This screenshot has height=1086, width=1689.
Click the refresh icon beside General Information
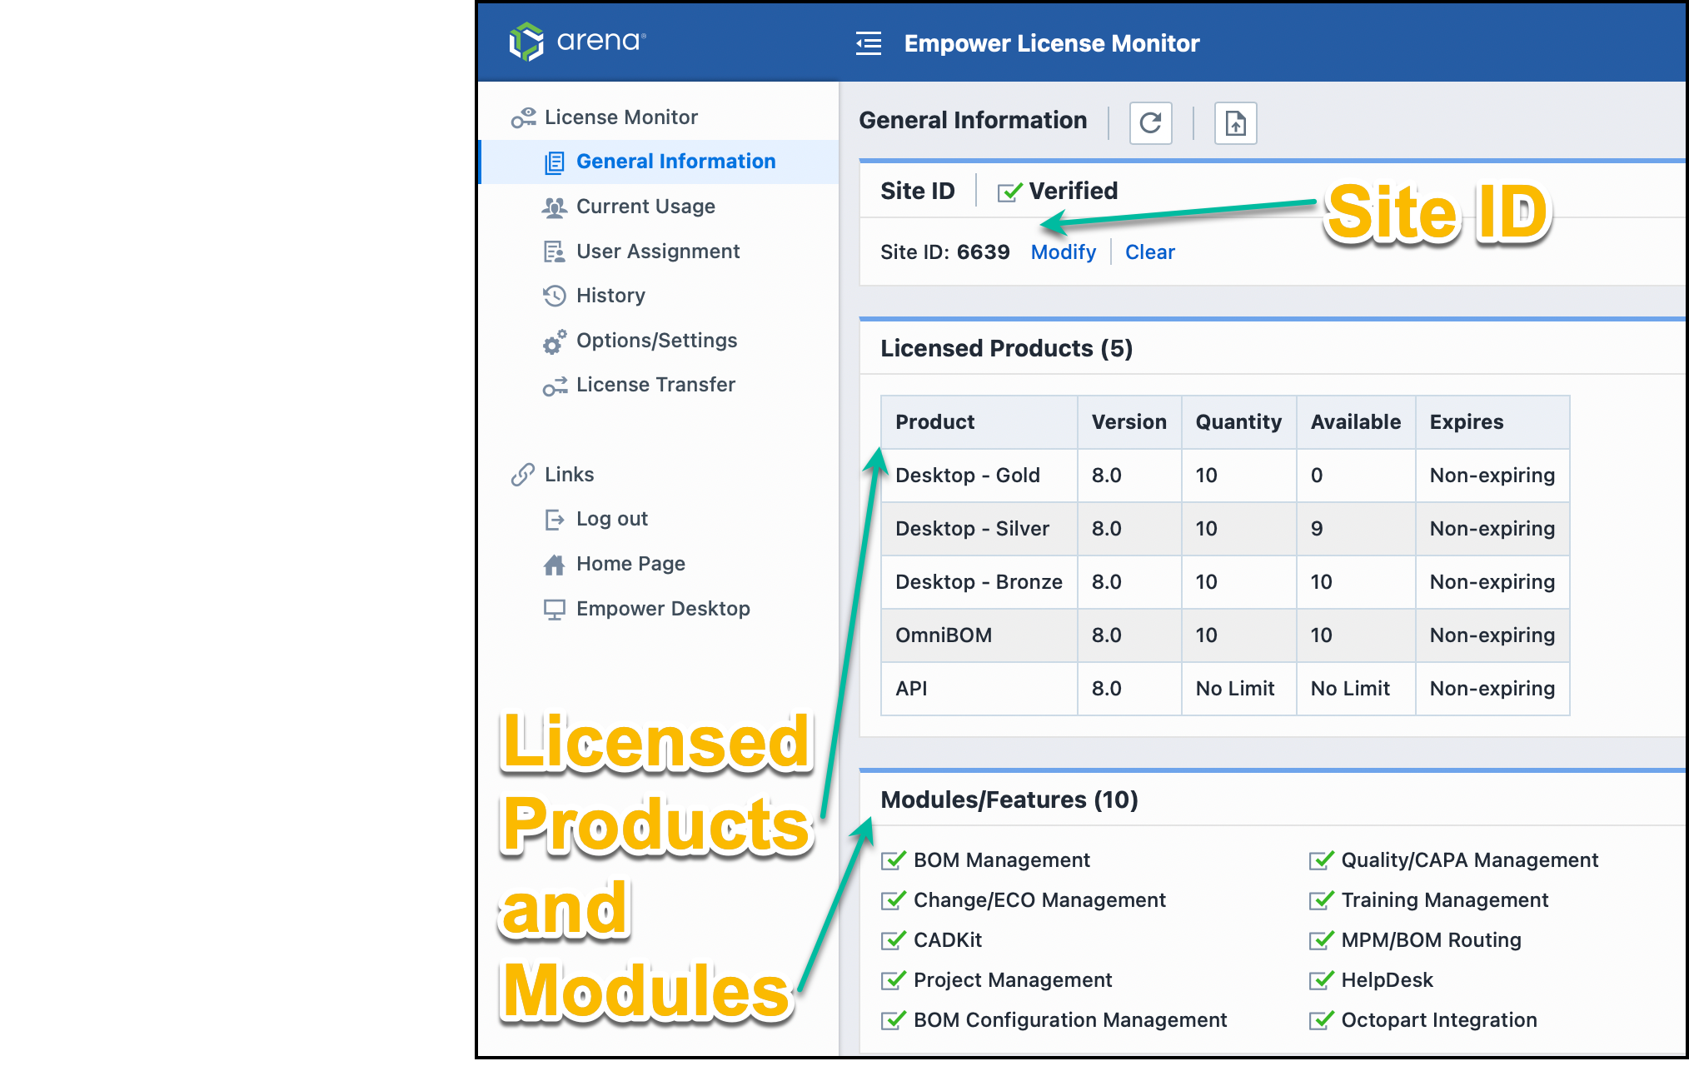[x=1150, y=123]
